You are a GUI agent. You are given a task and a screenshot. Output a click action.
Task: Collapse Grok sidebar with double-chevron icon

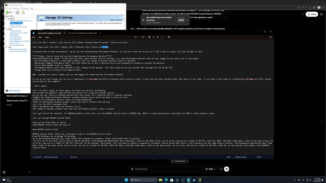(x=29, y=172)
